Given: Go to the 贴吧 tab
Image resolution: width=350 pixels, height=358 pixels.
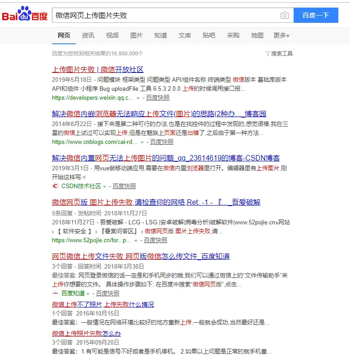Looking at the screenshot, I should (209, 35).
